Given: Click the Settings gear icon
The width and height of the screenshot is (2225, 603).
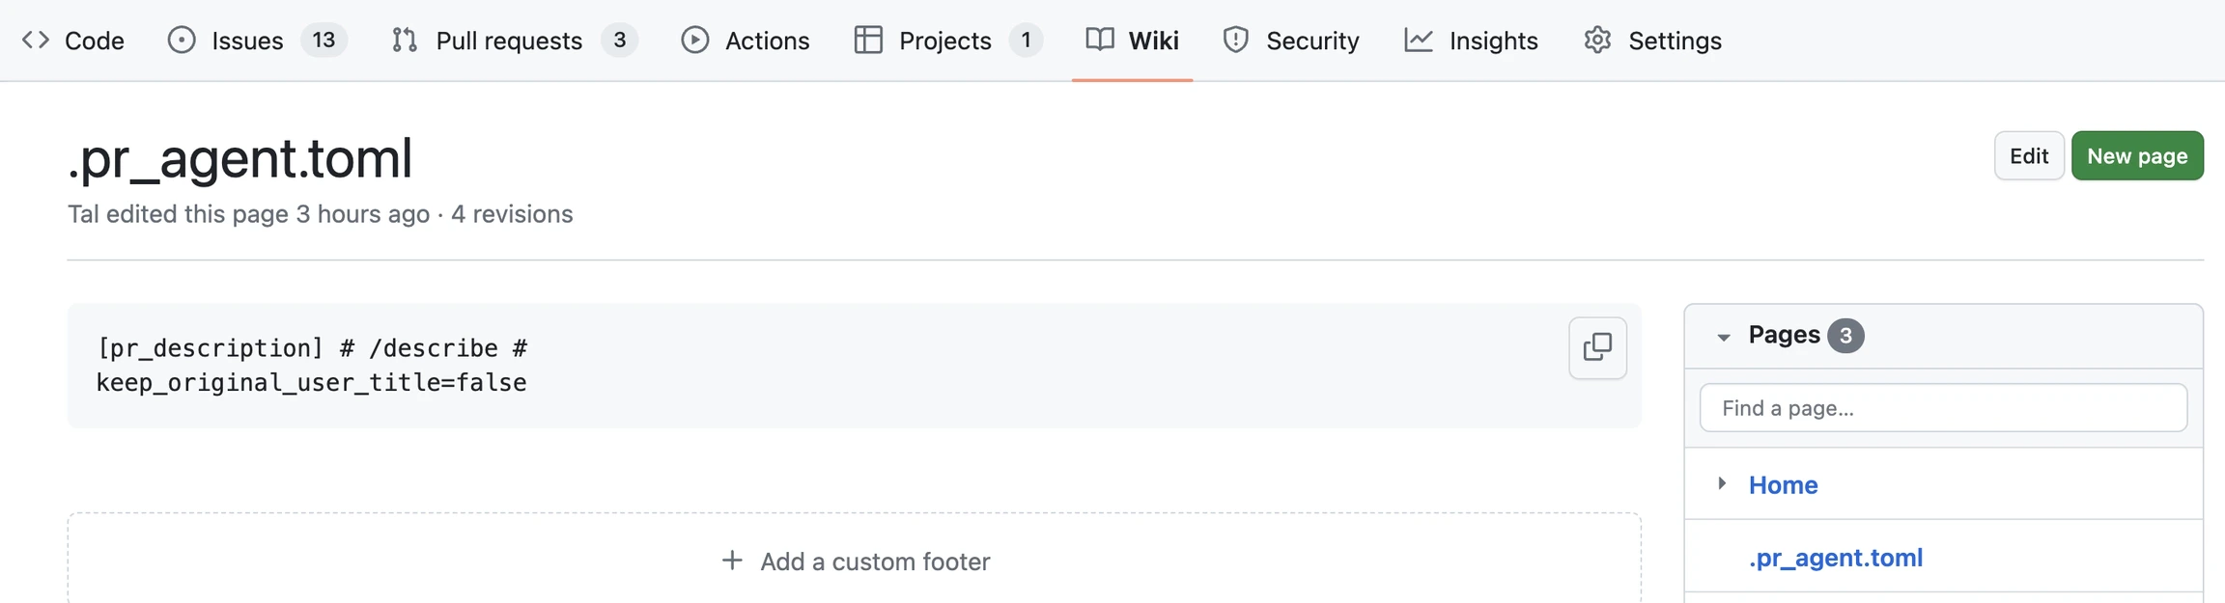Looking at the screenshot, I should point(1597,41).
